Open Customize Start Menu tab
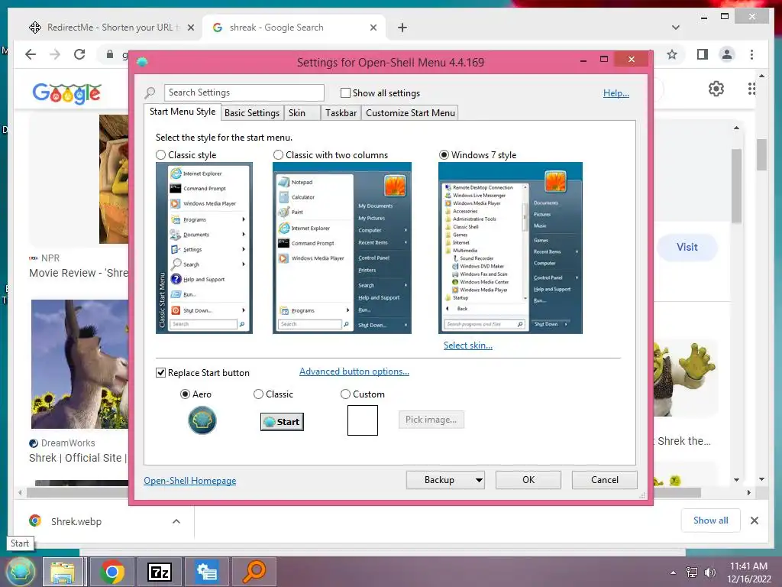 (x=410, y=113)
